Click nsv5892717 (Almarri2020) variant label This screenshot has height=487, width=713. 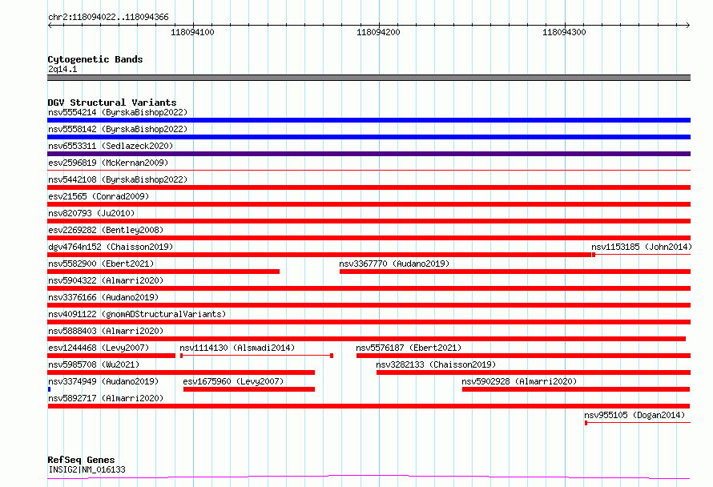106,398
